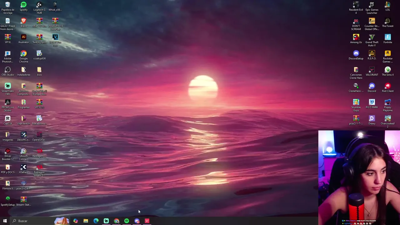Select the DON'T SCREAM desktop shortcut
Image resolution: width=400 pixels, height=225 pixels.
[x=356, y=24]
